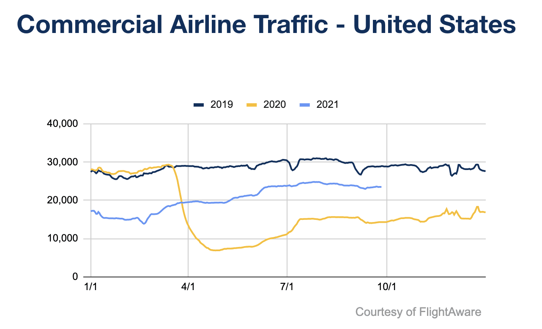
Task: Click the 1/1 x-axis date label
Action: (x=91, y=286)
